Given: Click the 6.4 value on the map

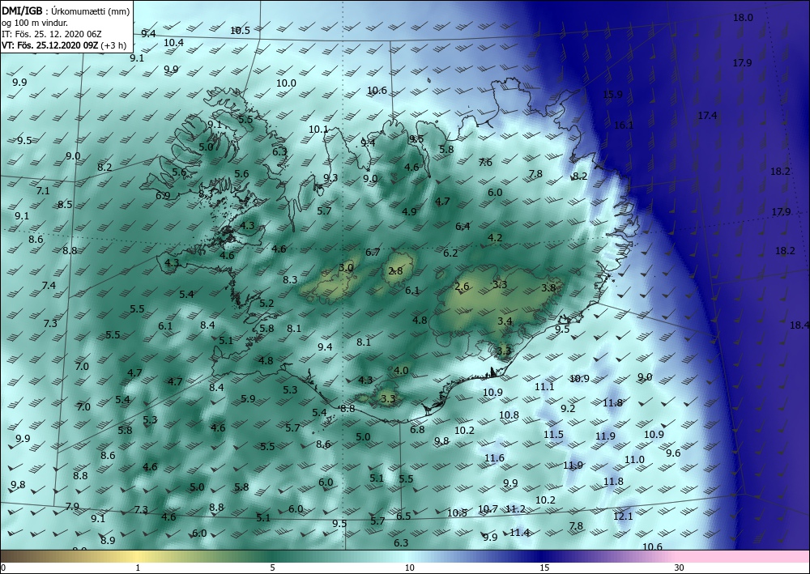Looking at the screenshot, I should 463,226.
